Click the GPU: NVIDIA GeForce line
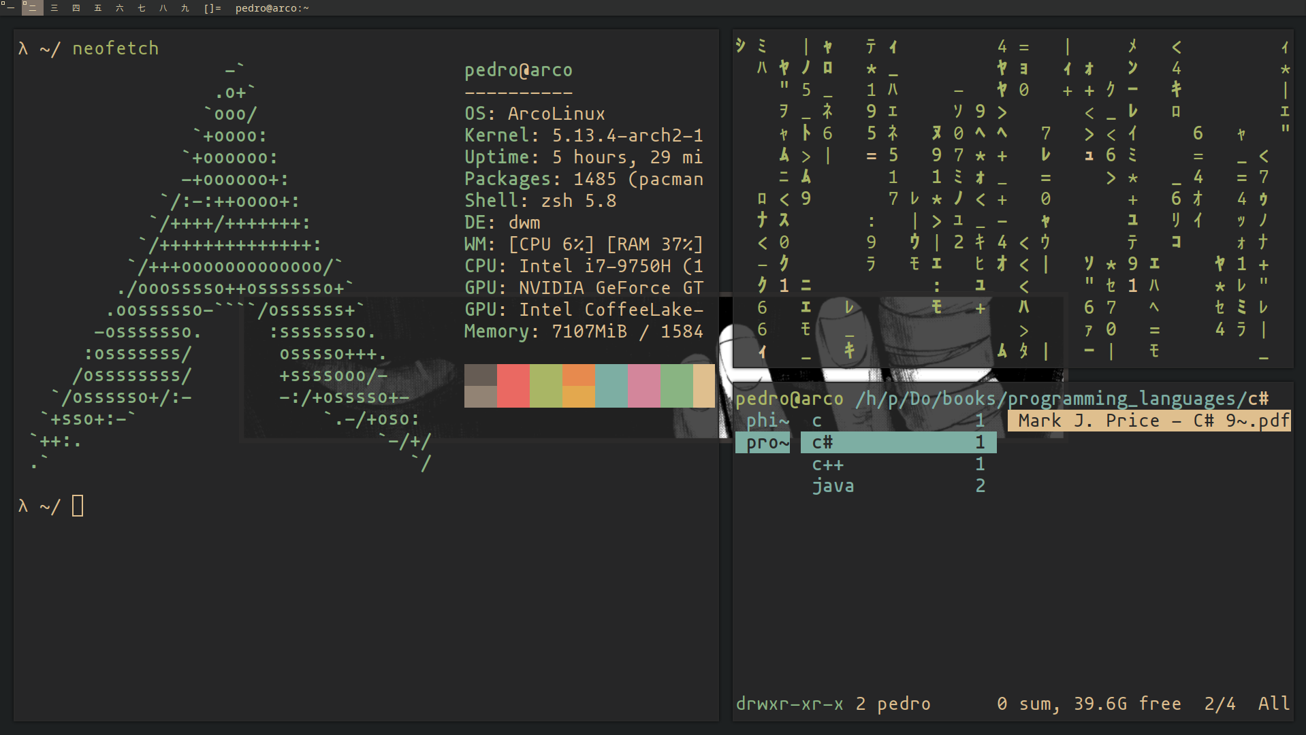Image resolution: width=1306 pixels, height=735 pixels. (584, 288)
